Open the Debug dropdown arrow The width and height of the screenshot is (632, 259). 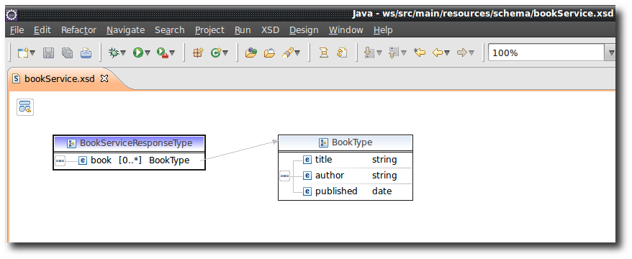click(x=123, y=53)
